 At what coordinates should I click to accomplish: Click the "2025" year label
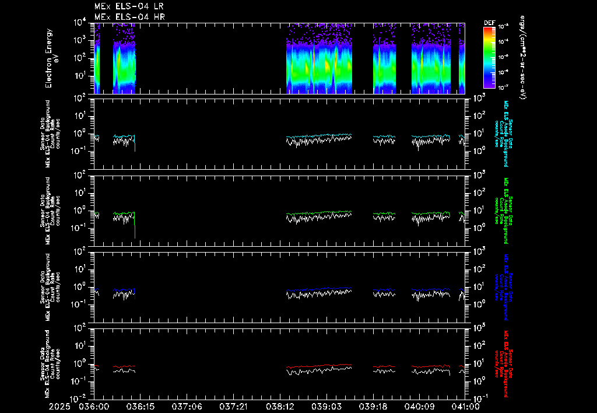[x=61, y=407]
